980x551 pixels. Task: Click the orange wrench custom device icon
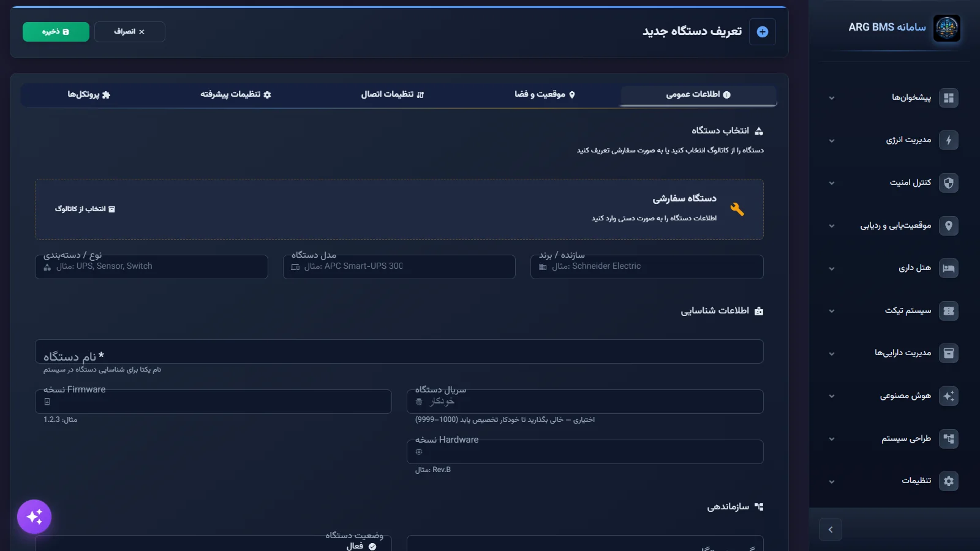[737, 209]
